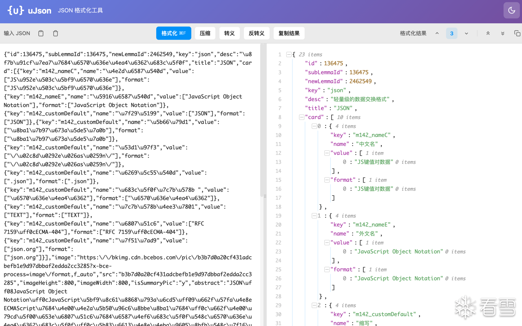Image resolution: width=522 pixels, height=326 pixels.
Task: Collapse all nodes with double up chevron
Action: (488, 33)
